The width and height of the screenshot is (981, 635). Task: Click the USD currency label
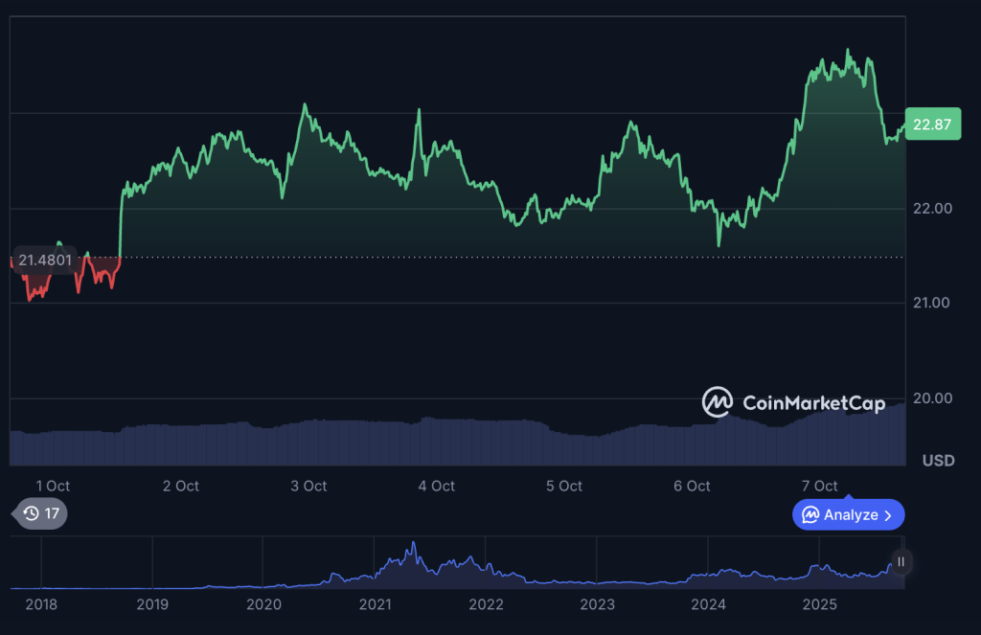[x=938, y=461]
